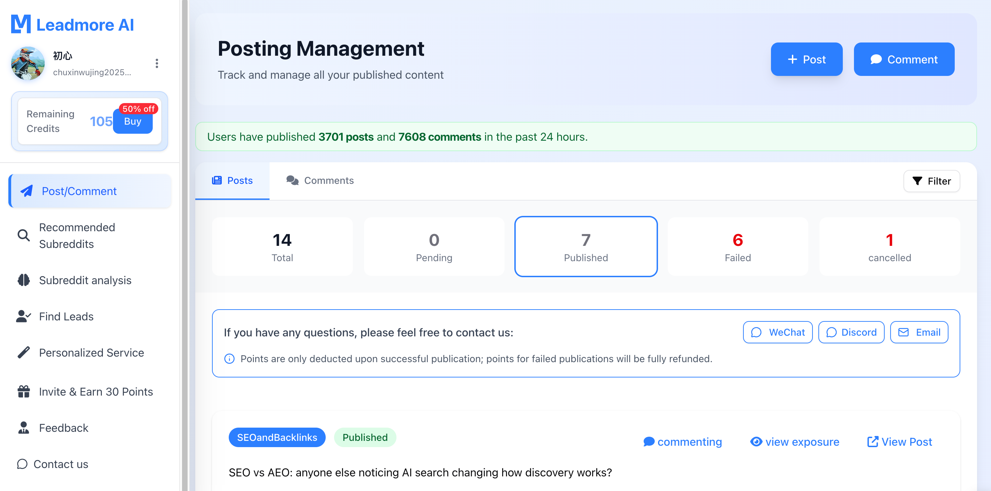The width and height of the screenshot is (991, 491).
Task: Click the SEO vs AEO post title
Action: click(420, 473)
